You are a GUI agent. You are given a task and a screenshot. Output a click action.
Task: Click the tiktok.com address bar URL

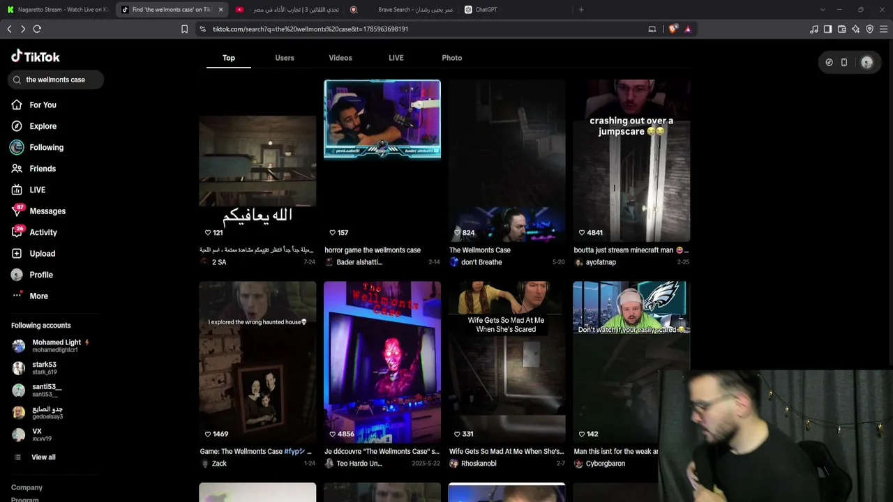tap(310, 29)
